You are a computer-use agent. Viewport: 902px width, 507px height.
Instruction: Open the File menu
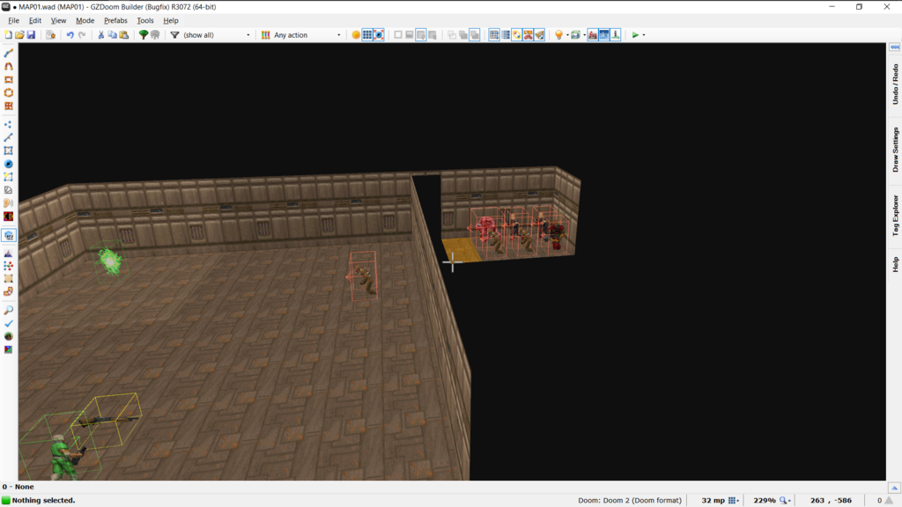coord(14,20)
